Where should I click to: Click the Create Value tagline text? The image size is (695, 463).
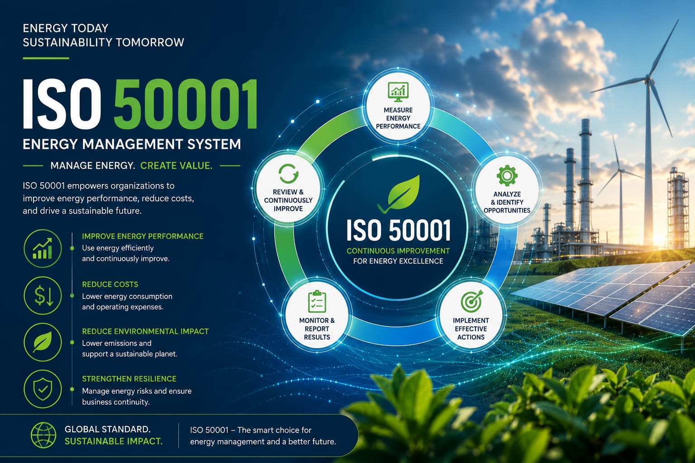[176, 165]
